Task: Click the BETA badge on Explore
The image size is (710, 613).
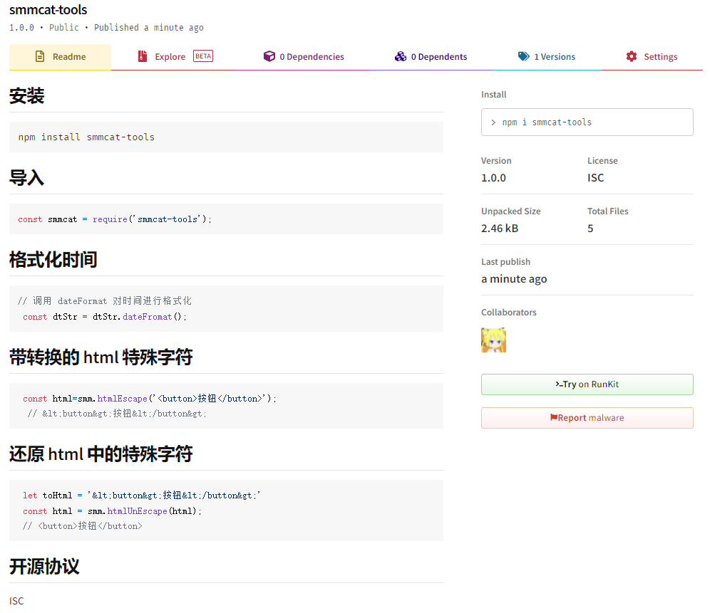Action: click(203, 56)
